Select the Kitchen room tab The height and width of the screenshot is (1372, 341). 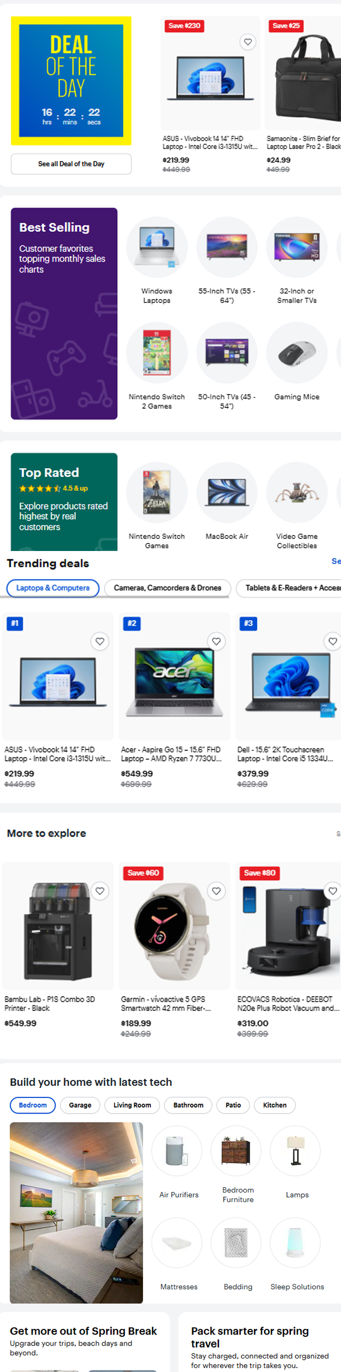click(x=274, y=1105)
